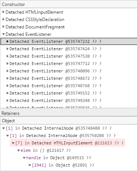
Task: Select Detached EventListener group label
Action: coord(28,34)
